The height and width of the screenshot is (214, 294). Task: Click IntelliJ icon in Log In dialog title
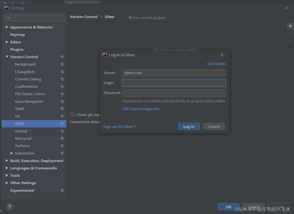point(104,55)
